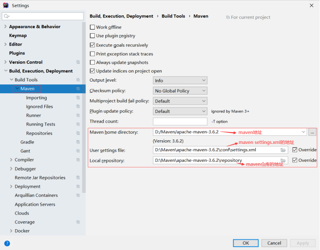The width and height of the screenshot is (320, 250).
Task: Toggle Override for Local repository
Action: click(295, 160)
